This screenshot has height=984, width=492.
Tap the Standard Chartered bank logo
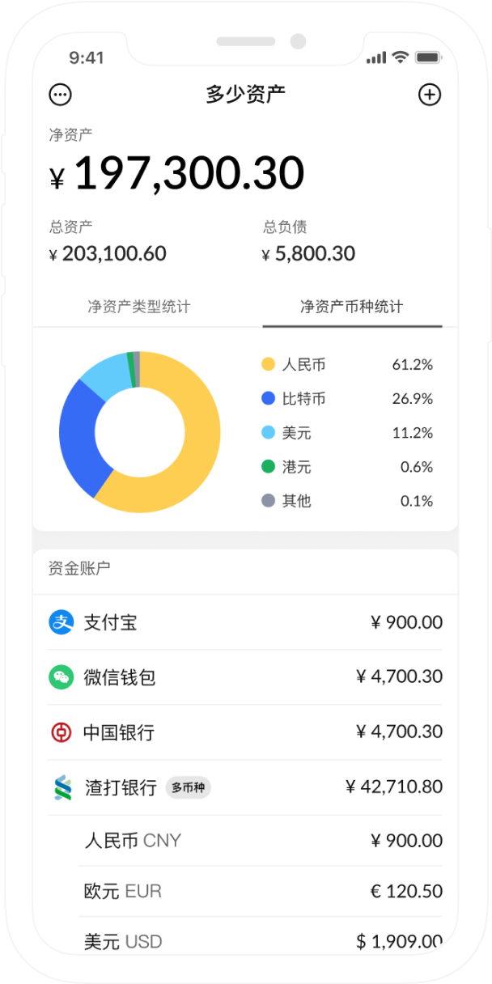coord(62,787)
